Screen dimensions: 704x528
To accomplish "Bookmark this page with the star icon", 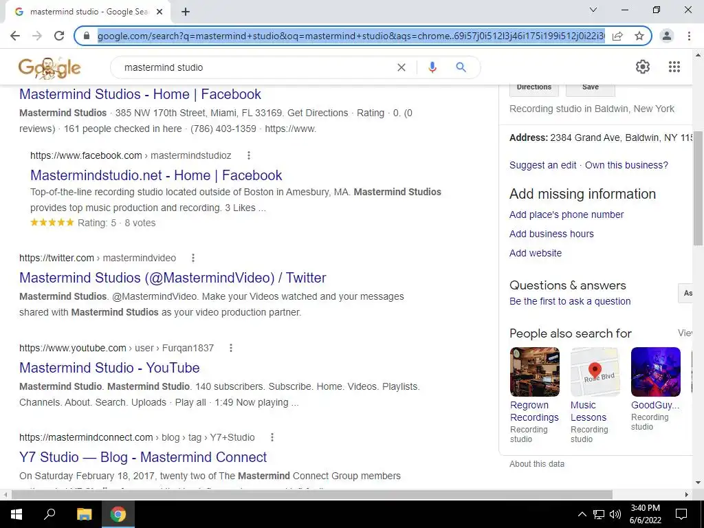I will coord(639,36).
